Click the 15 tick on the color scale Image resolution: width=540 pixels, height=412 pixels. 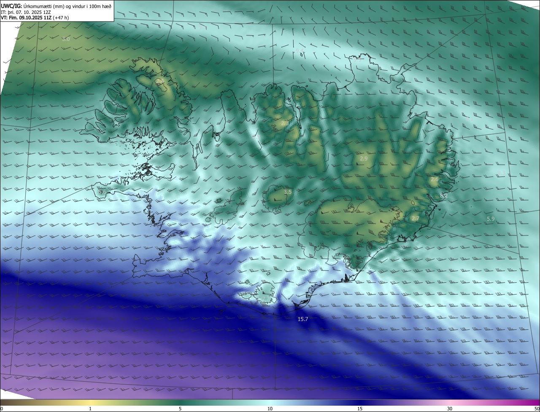point(360,409)
